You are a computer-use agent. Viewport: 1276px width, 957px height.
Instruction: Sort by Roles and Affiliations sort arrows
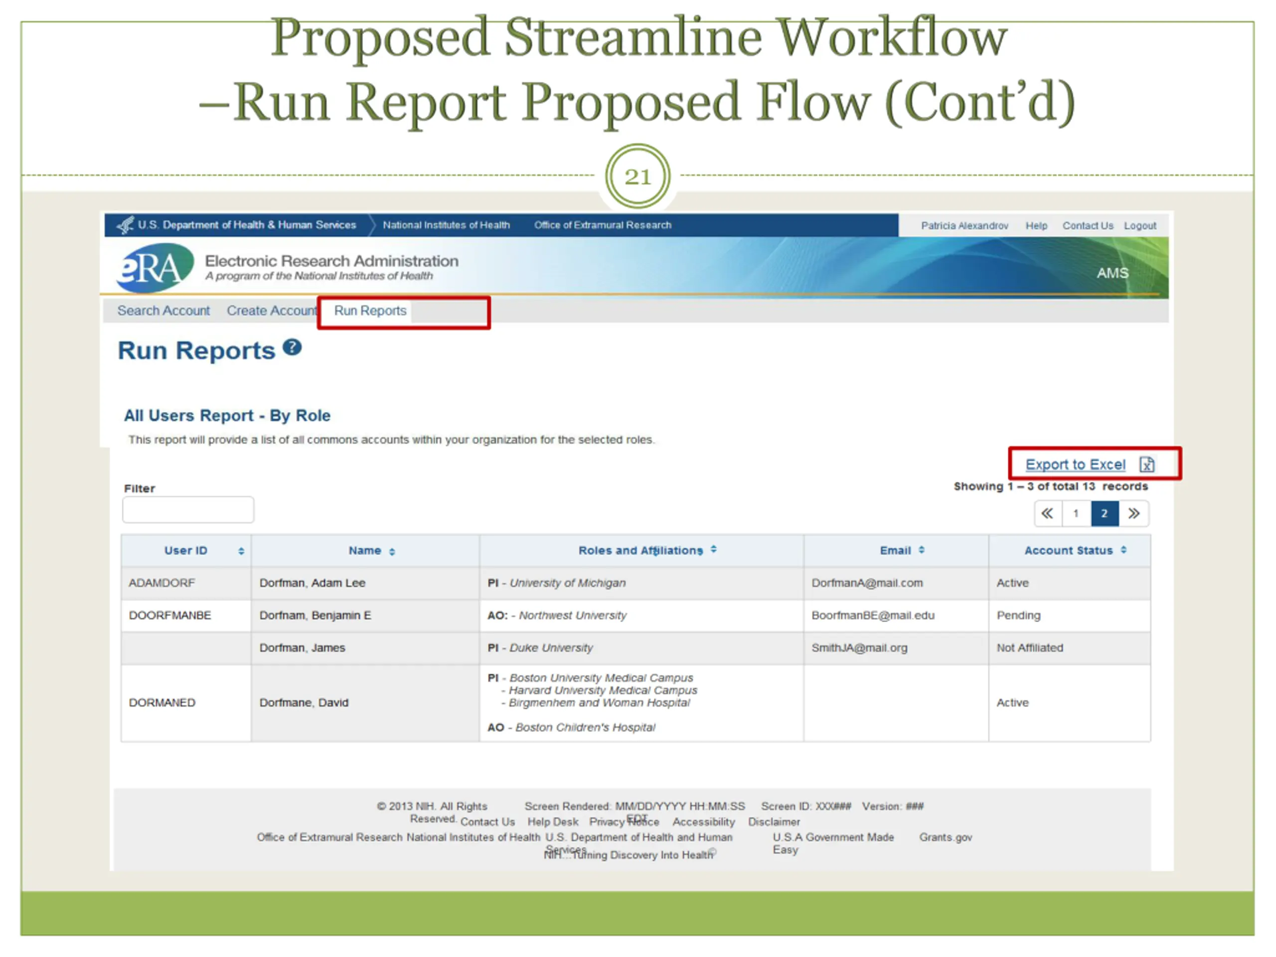point(714,550)
